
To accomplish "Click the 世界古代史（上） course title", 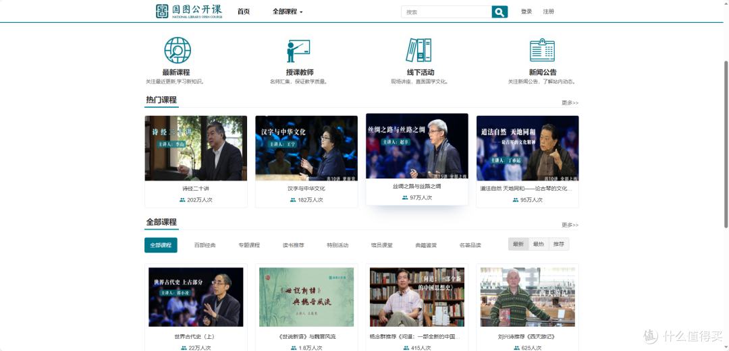I will coord(196,337).
